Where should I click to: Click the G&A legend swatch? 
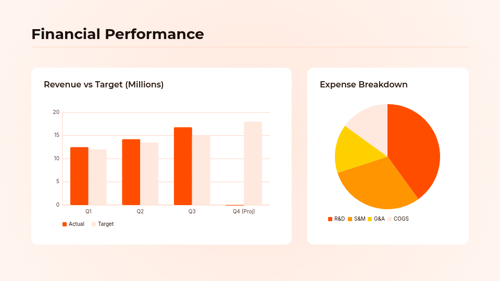pyautogui.click(x=370, y=219)
